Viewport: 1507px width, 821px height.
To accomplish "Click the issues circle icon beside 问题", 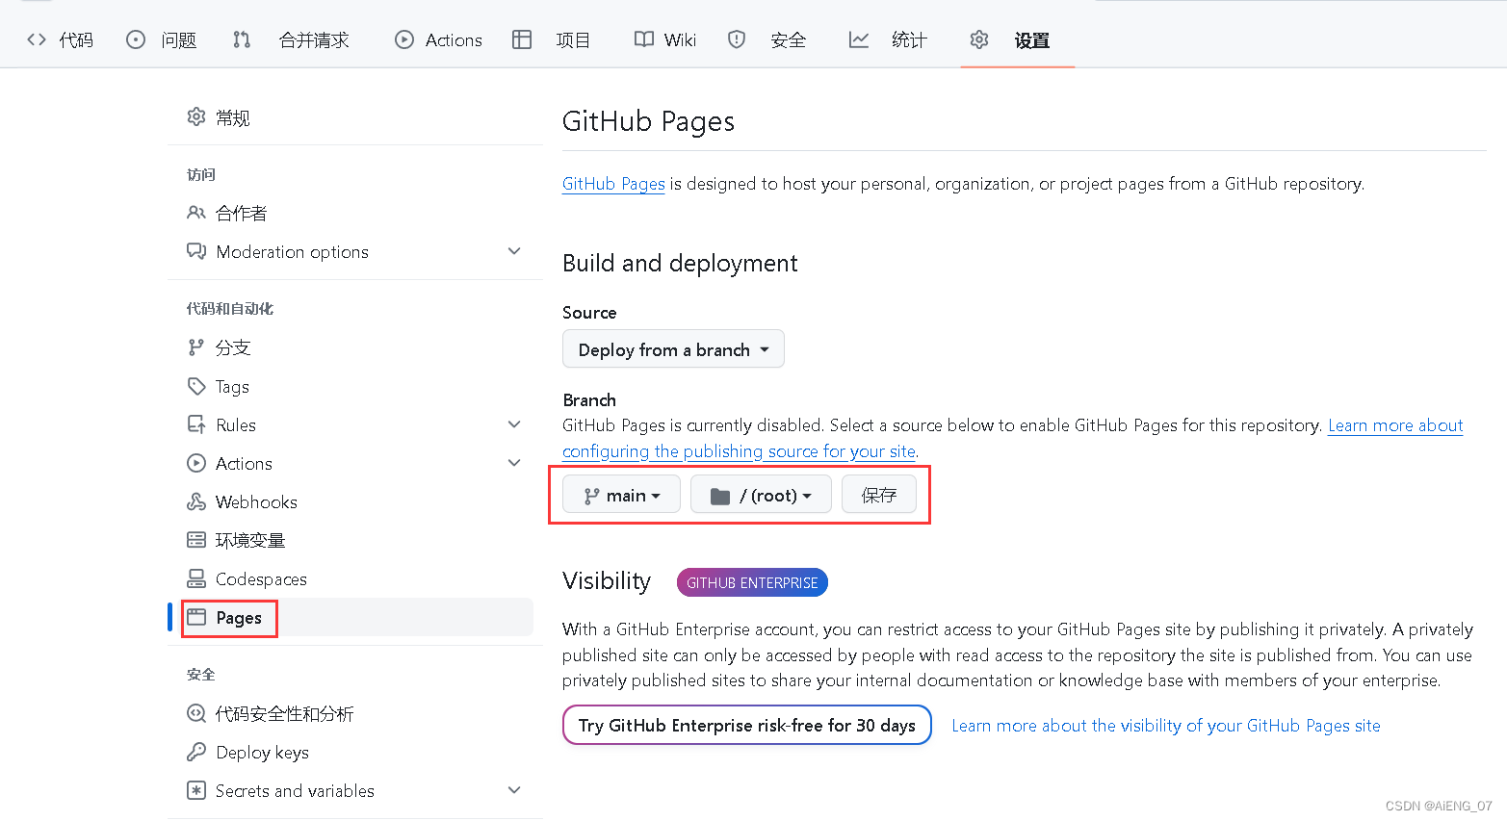I will point(136,39).
